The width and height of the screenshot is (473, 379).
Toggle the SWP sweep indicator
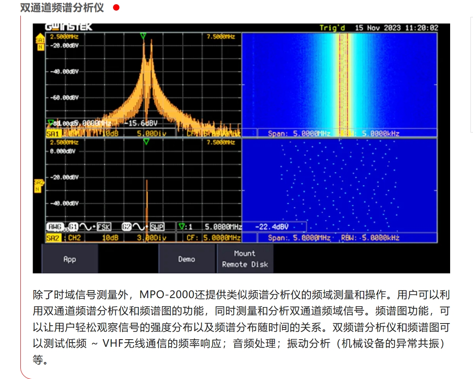pos(157,227)
